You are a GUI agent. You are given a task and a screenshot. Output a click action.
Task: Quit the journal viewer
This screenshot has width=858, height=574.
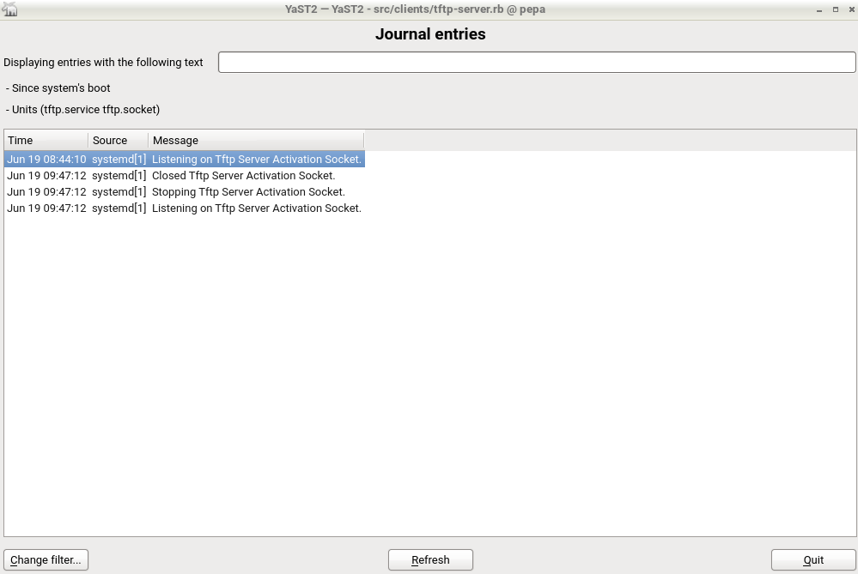coord(813,560)
